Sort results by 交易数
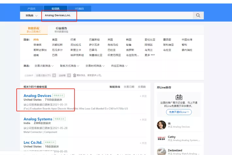 (142, 87)
